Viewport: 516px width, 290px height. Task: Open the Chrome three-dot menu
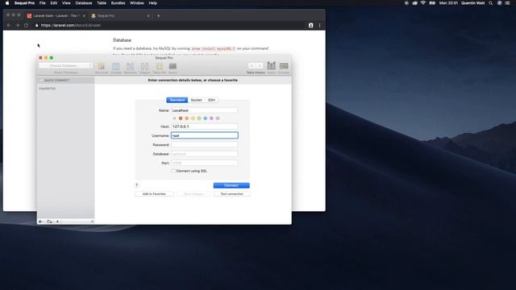[319, 25]
